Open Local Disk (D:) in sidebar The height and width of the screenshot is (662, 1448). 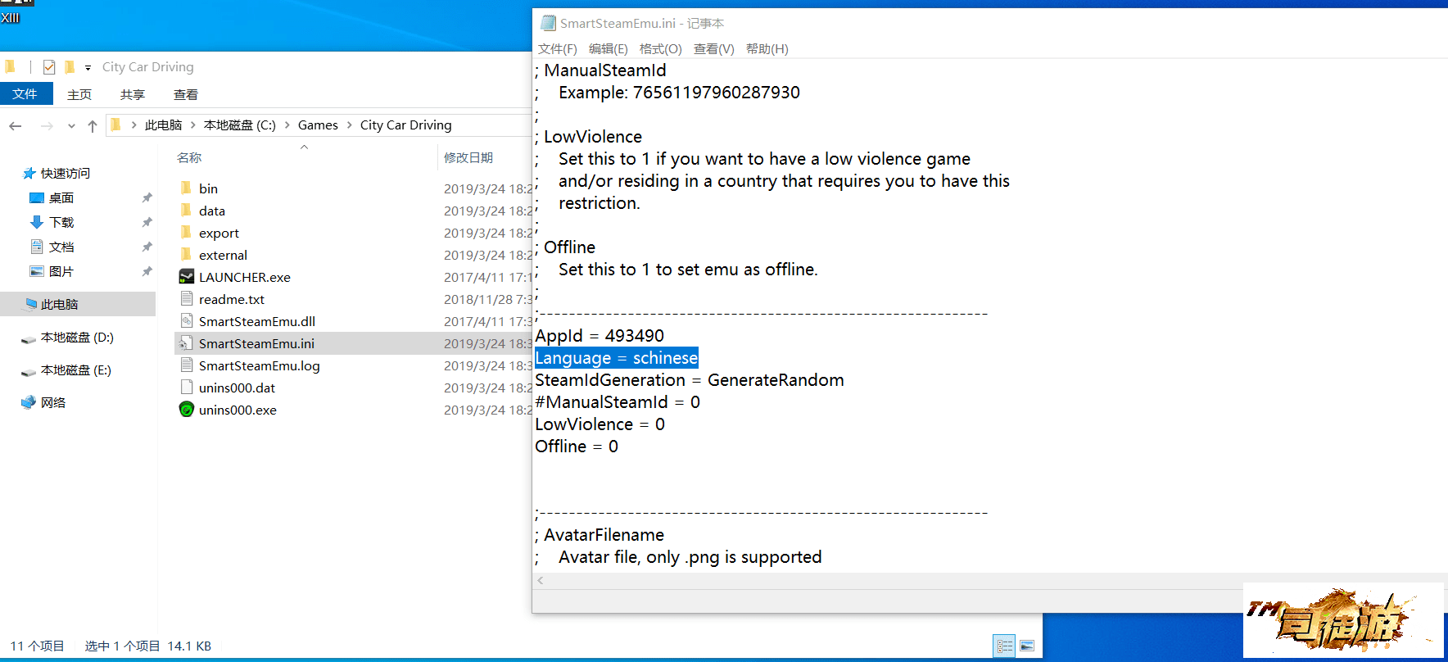tap(77, 337)
